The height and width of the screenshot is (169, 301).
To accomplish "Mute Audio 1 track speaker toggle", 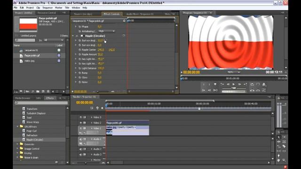I will tap(81, 139).
